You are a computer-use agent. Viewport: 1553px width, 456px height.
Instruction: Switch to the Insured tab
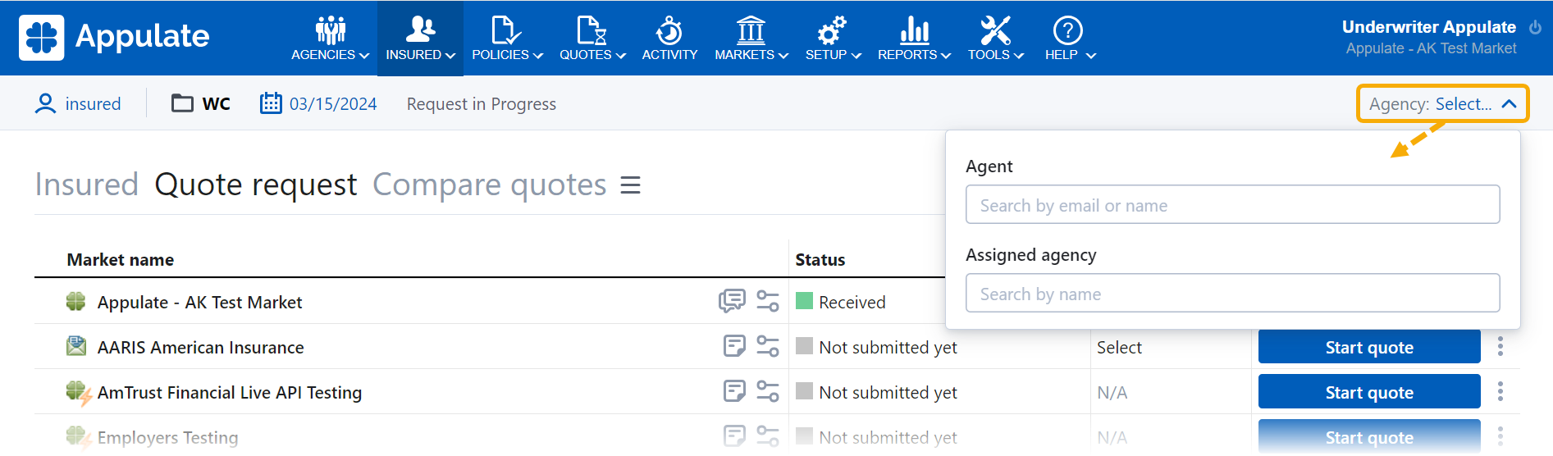click(86, 185)
